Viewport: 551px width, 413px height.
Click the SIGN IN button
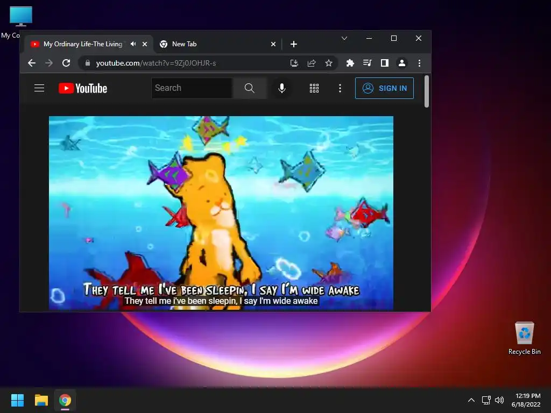(x=384, y=88)
